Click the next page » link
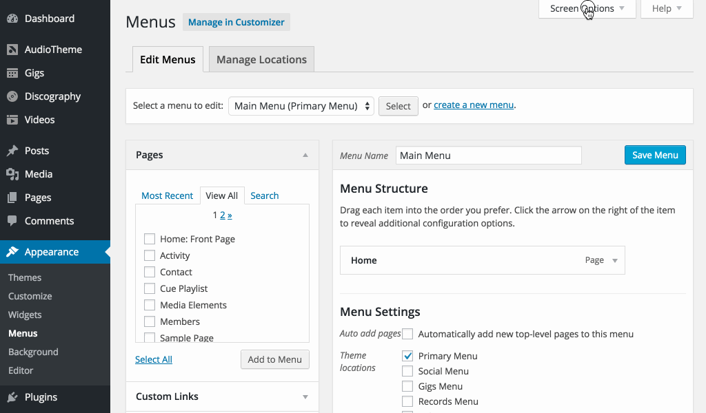This screenshot has height=413, width=706. (x=230, y=215)
